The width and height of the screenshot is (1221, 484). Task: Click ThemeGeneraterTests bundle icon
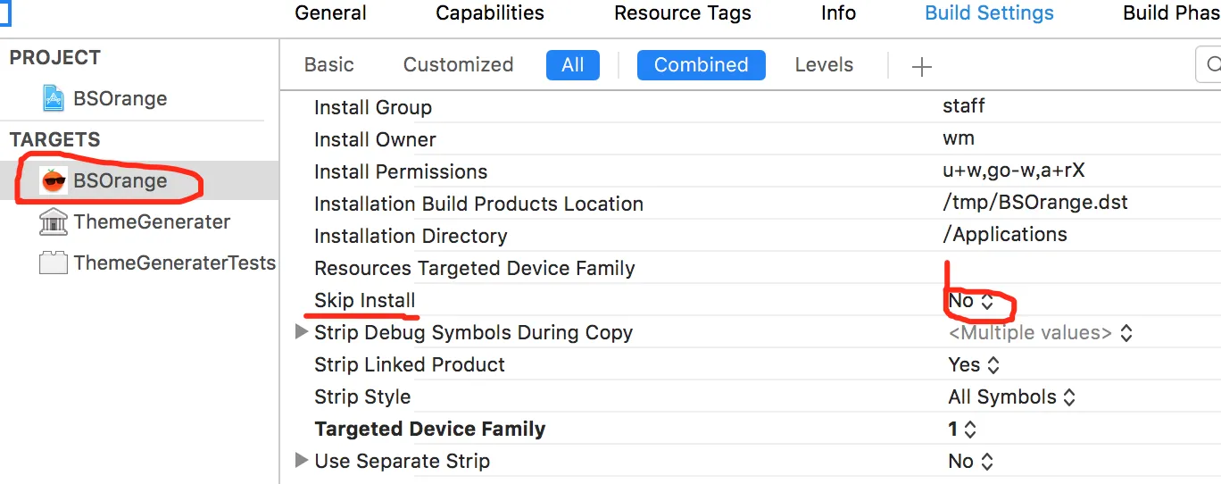click(54, 263)
